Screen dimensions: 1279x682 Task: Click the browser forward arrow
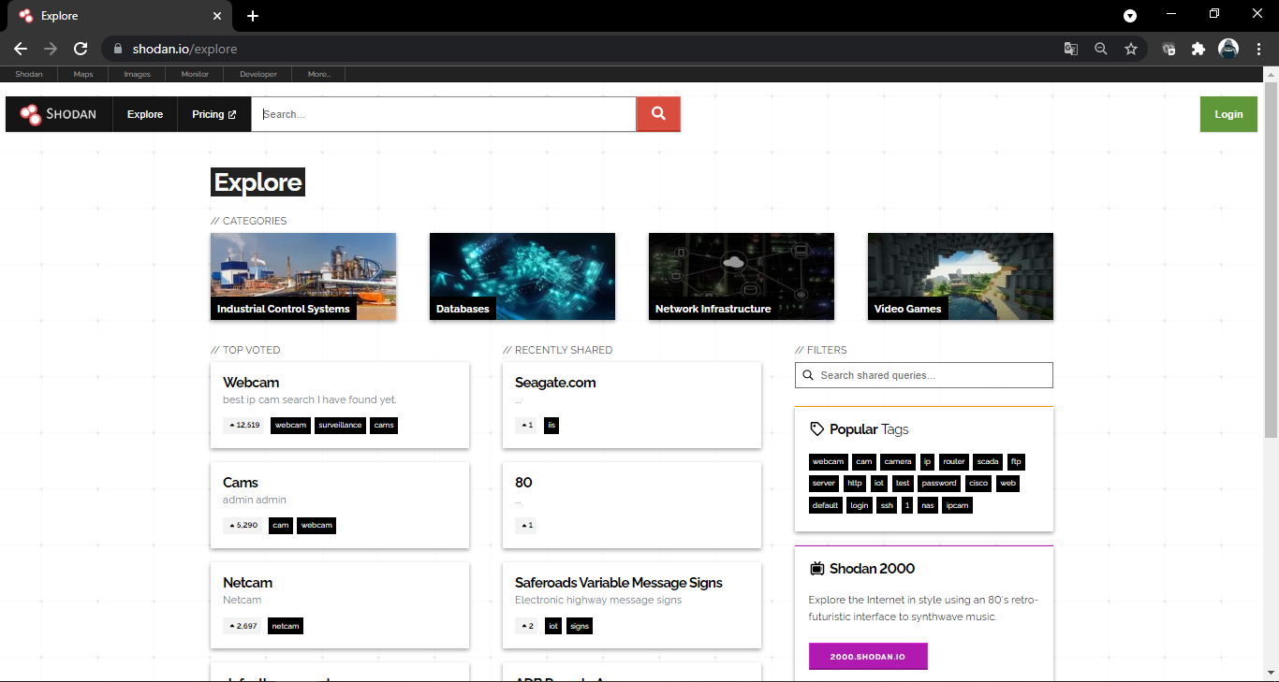(x=51, y=49)
